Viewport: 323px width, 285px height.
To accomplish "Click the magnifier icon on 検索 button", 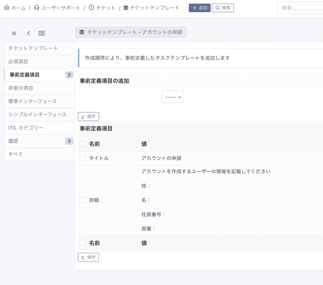I will click(x=218, y=8).
